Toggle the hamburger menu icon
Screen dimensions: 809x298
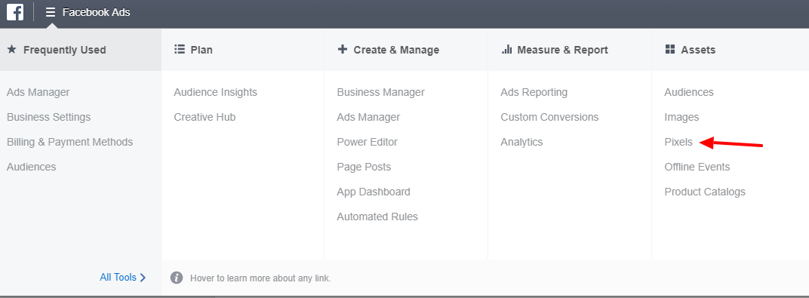(50, 12)
